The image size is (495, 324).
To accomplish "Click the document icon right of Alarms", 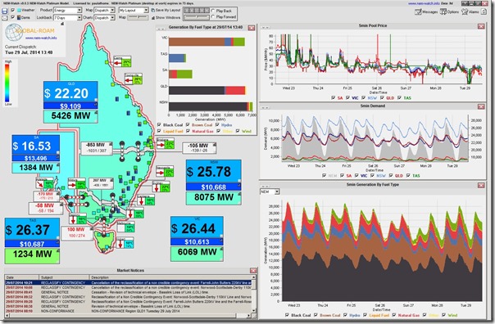I will pos(484,11).
